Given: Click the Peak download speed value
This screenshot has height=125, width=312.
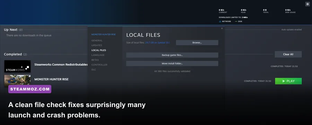Looking at the screenshot, I should point(243,10).
